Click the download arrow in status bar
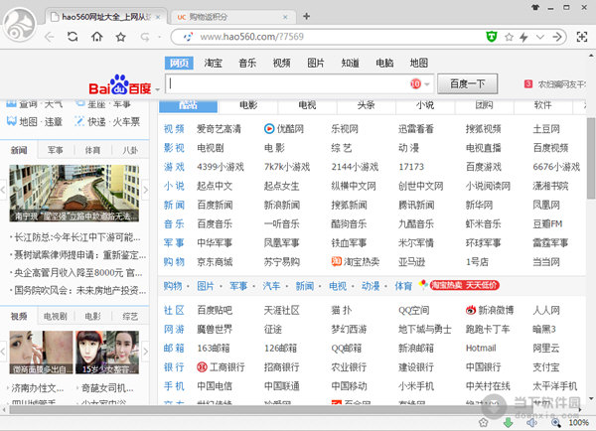The width and height of the screenshot is (596, 431). (x=509, y=422)
